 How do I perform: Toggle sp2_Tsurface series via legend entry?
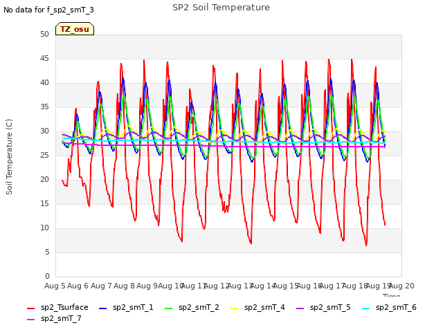pos(57,307)
